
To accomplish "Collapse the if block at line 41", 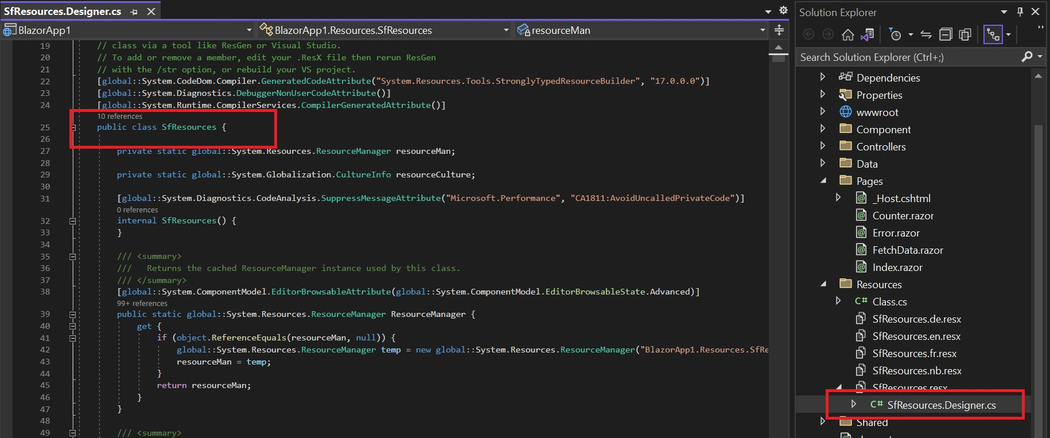I will click(x=73, y=338).
